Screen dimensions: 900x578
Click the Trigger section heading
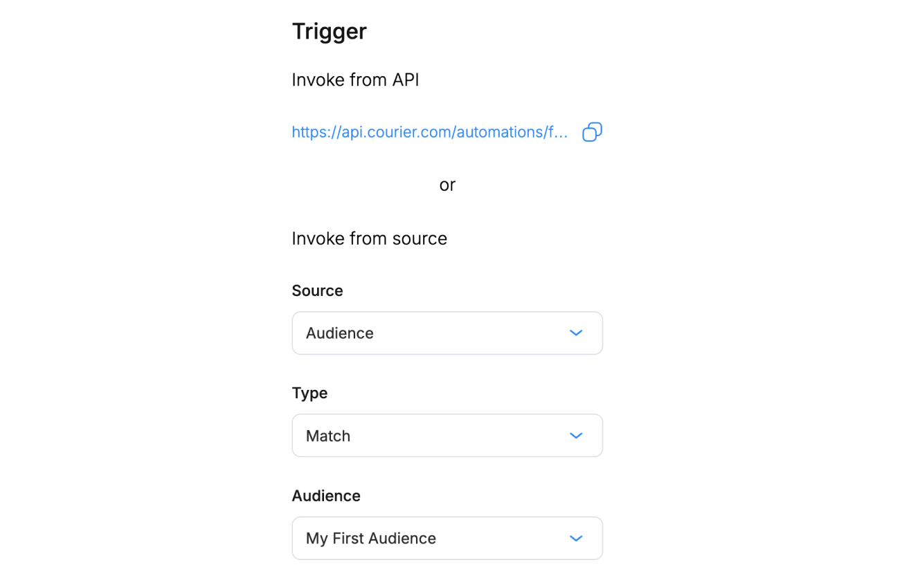tap(329, 30)
